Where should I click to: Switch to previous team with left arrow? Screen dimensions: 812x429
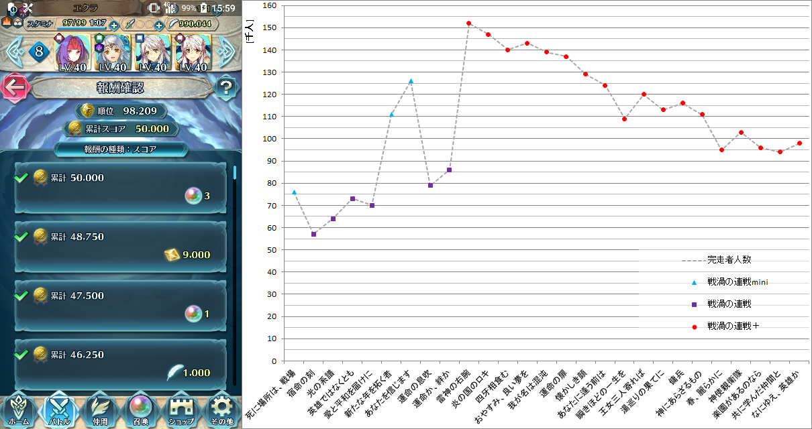(x=14, y=51)
